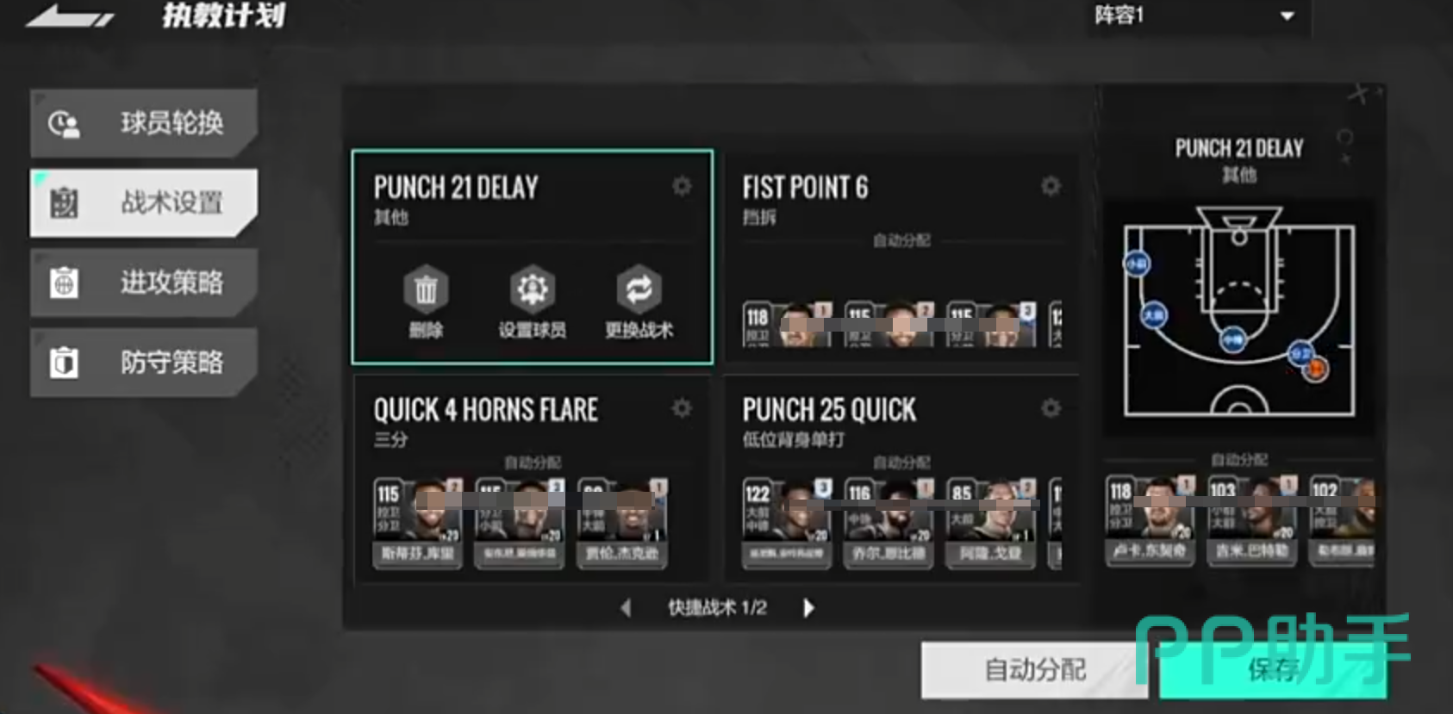Go to next 快捷战术 page arrow

pyautogui.click(x=808, y=608)
